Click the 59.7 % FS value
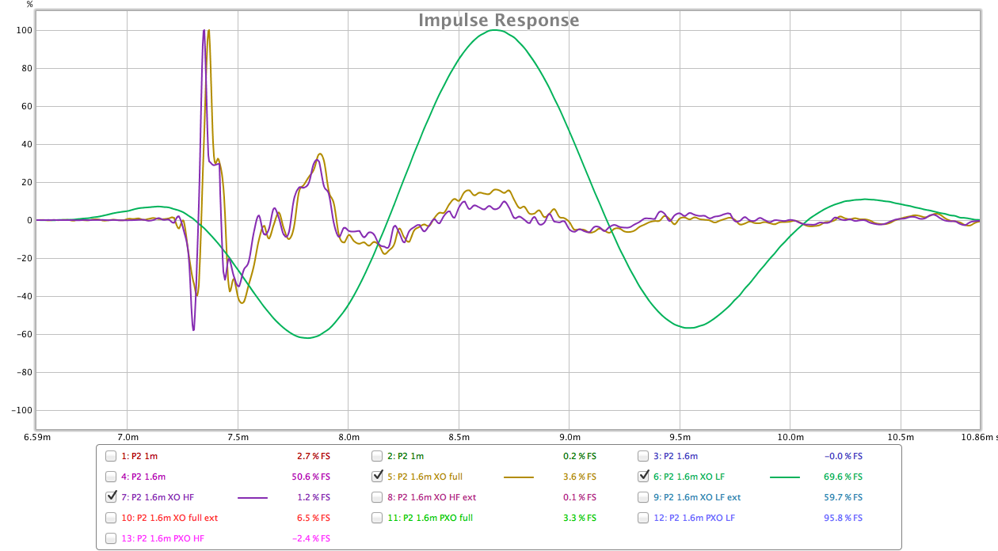The width and height of the screenshot is (998, 551). (x=842, y=497)
